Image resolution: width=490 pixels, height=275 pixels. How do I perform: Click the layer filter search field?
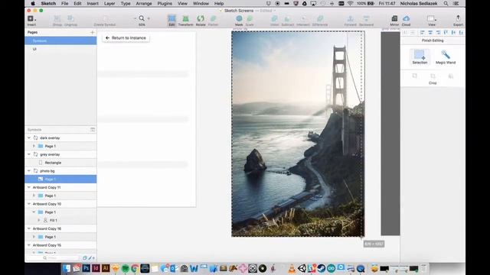pyautogui.click(x=53, y=258)
